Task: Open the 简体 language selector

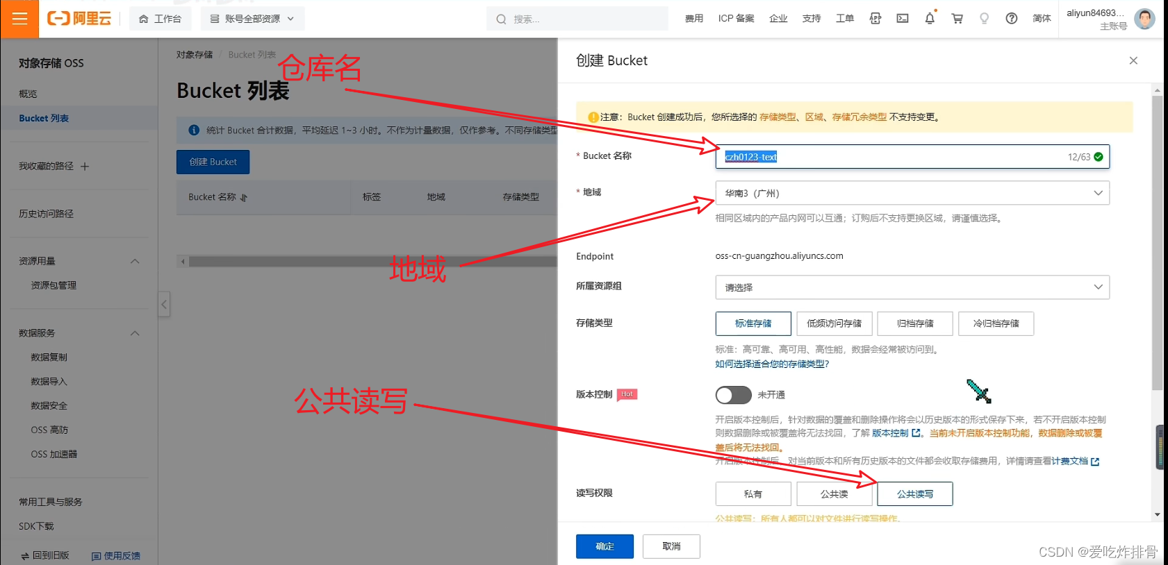Action: tap(1042, 19)
